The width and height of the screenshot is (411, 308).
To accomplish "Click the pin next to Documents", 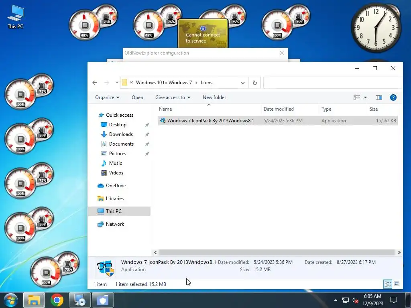I will pyautogui.click(x=147, y=144).
